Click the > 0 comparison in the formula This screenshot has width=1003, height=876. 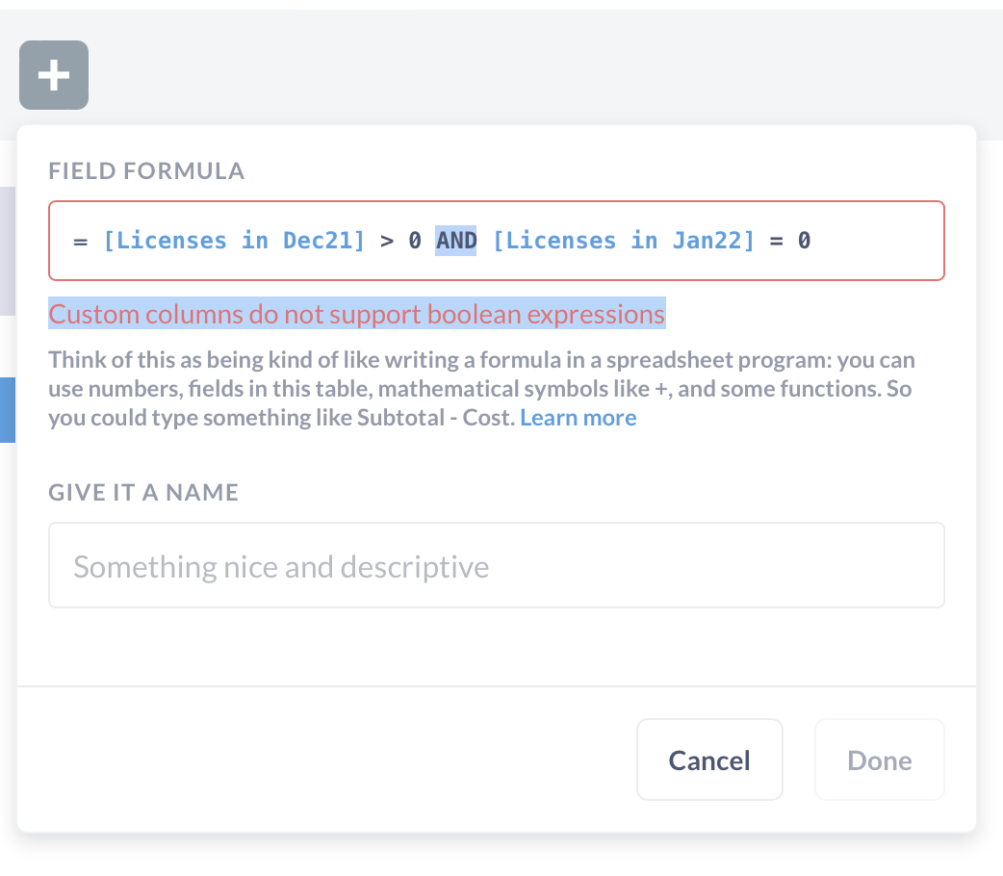tap(399, 241)
